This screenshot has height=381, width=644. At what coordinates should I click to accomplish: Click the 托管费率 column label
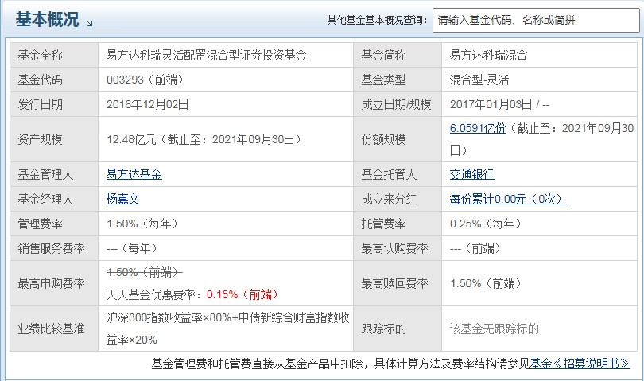tap(383, 224)
